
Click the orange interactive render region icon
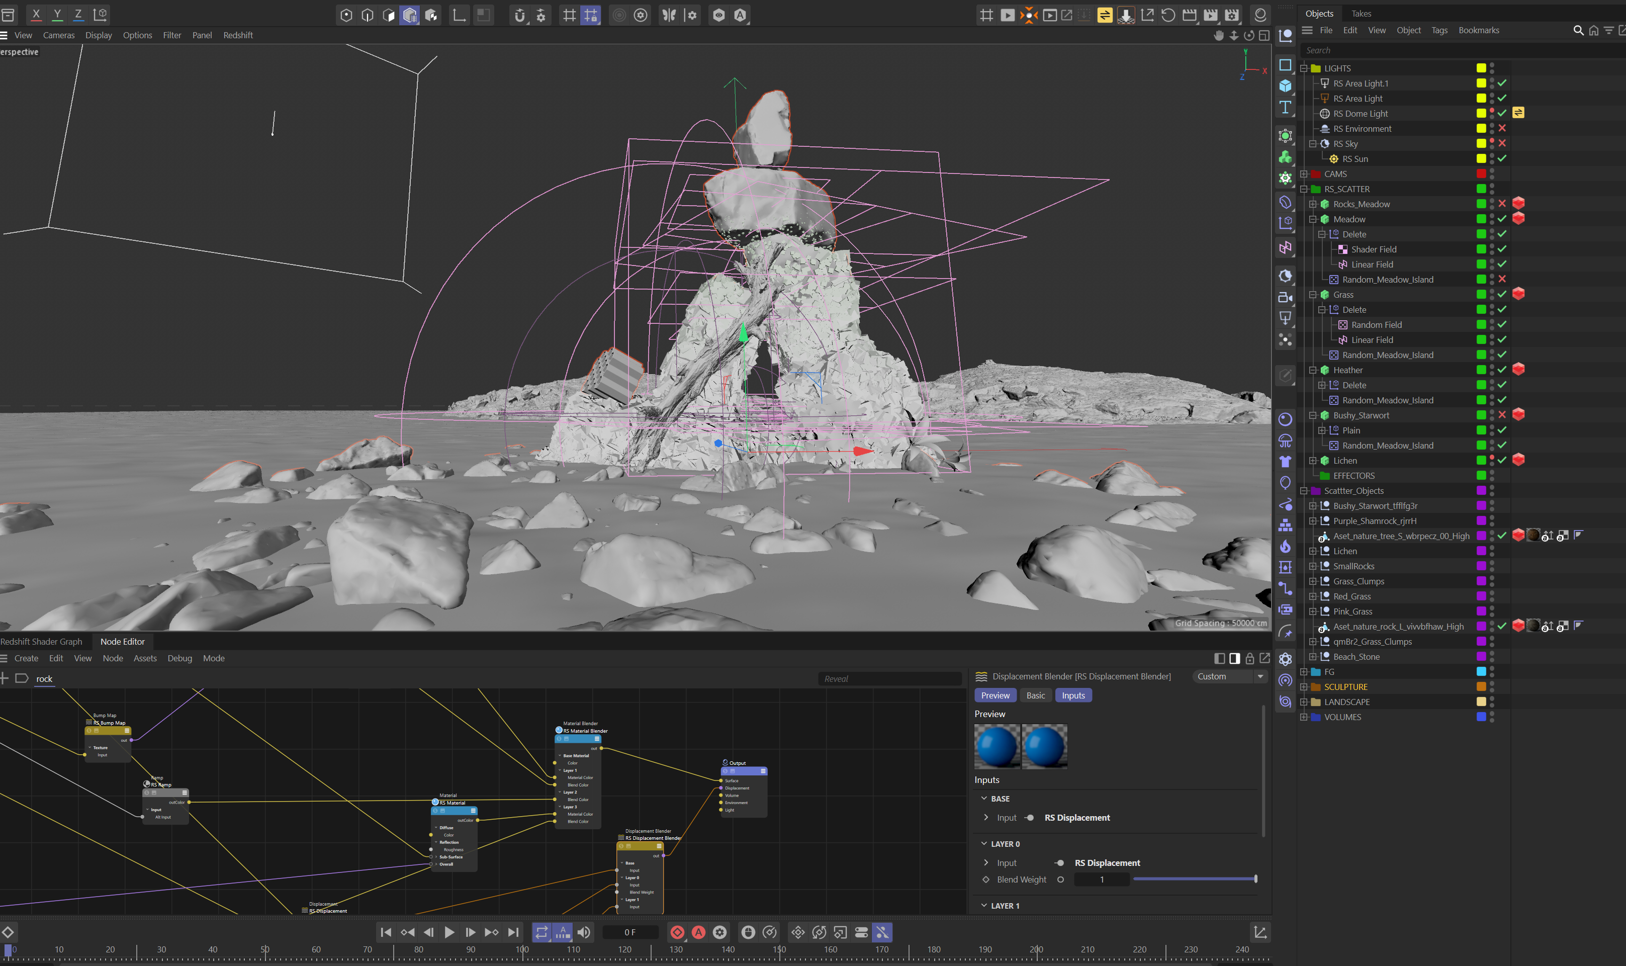coord(1029,15)
